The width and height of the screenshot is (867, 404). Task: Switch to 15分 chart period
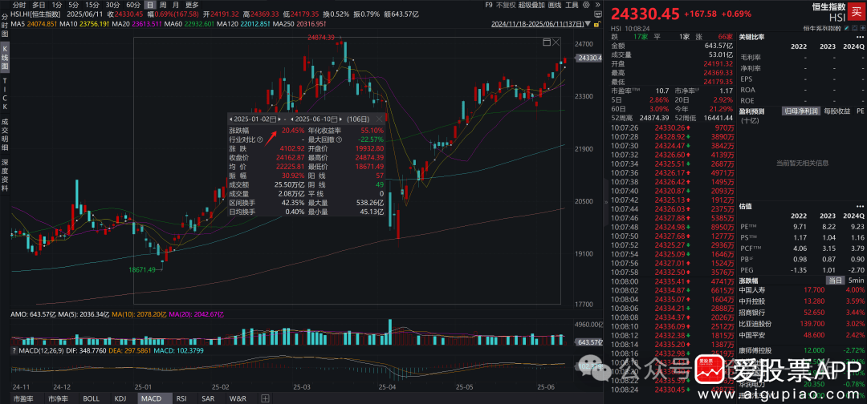tap(92, 5)
